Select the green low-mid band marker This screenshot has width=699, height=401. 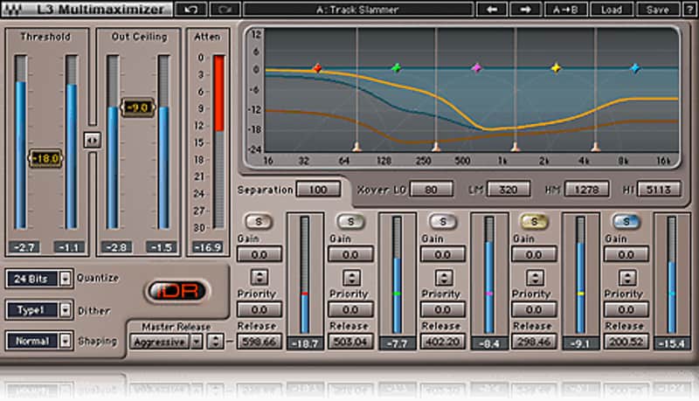click(x=396, y=68)
